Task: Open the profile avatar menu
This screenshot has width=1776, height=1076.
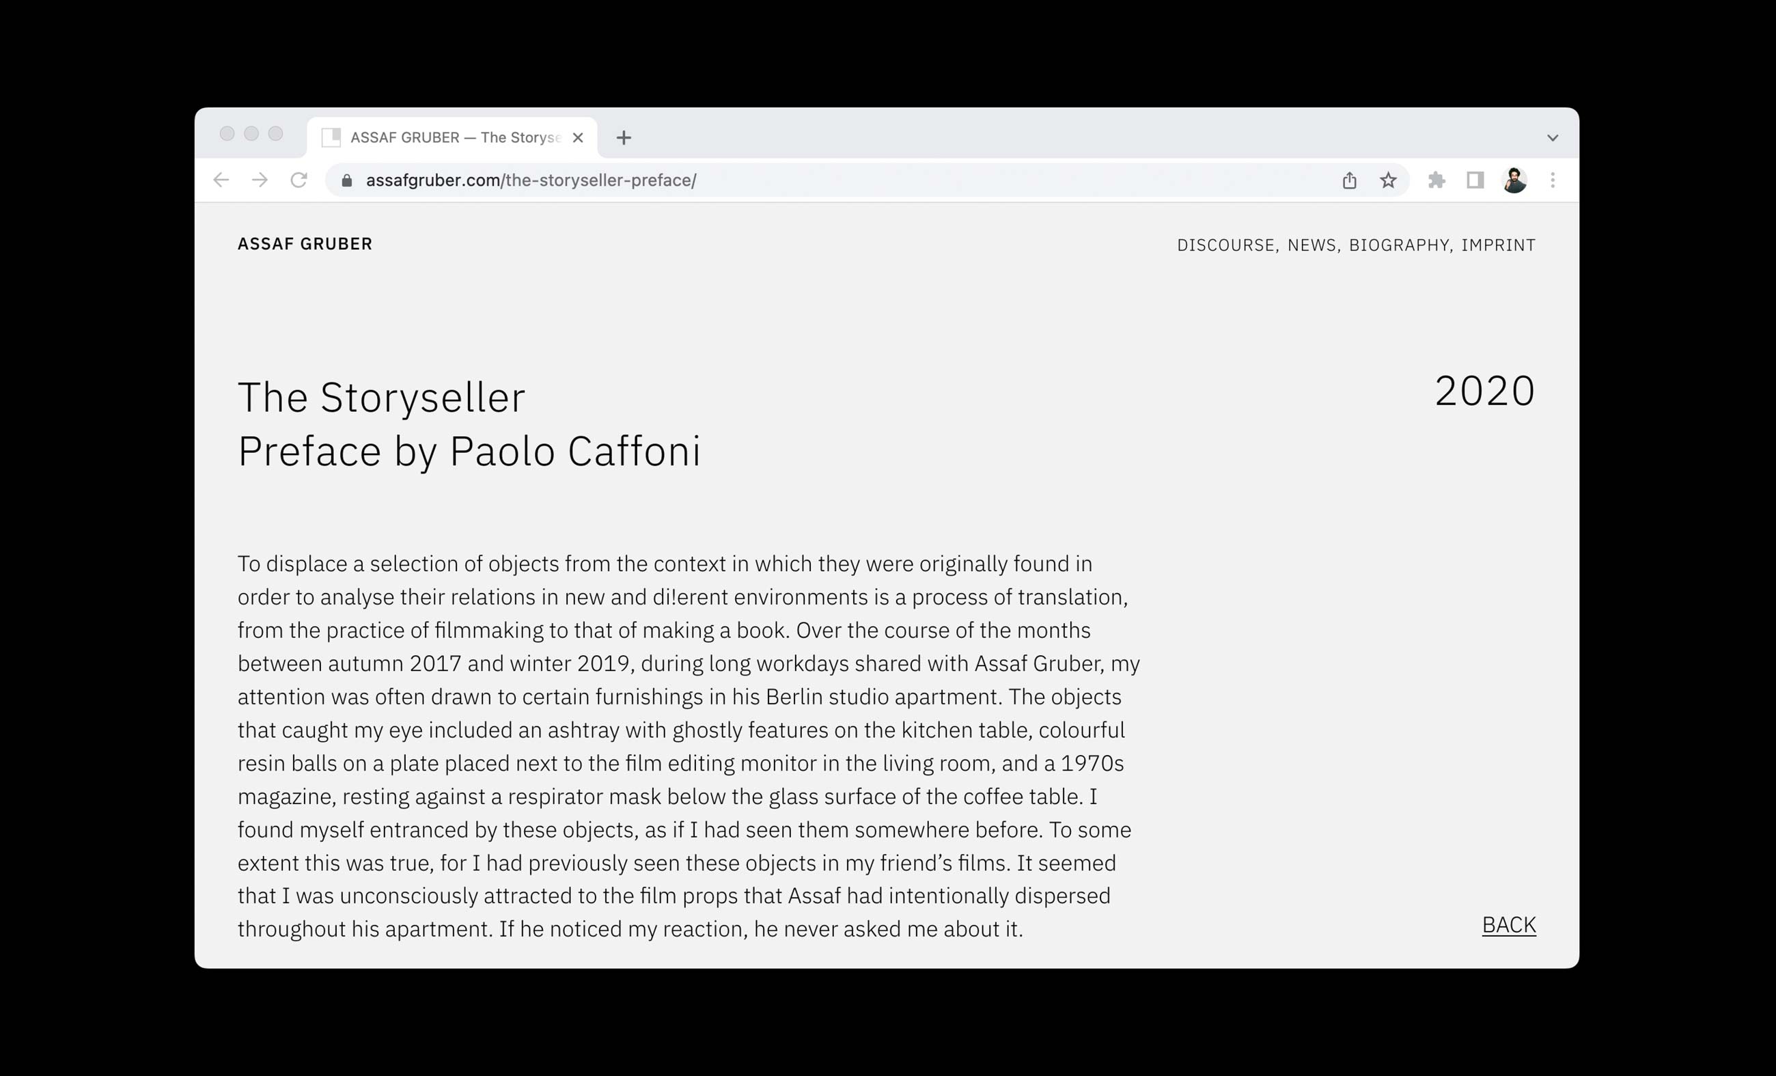Action: pos(1514,180)
